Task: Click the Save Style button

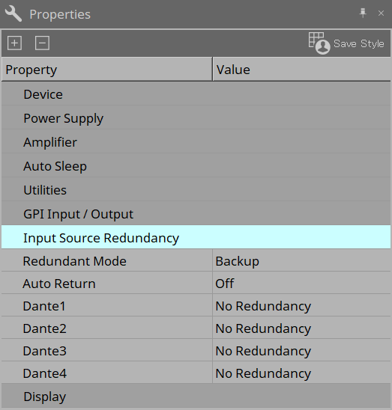Action: point(346,43)
